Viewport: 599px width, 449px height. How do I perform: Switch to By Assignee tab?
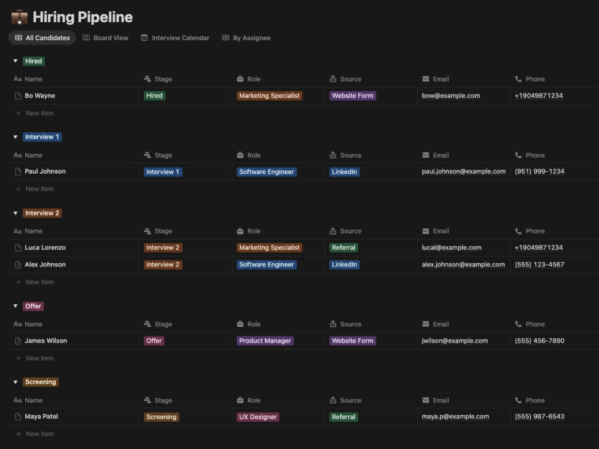tap(246, 38)
